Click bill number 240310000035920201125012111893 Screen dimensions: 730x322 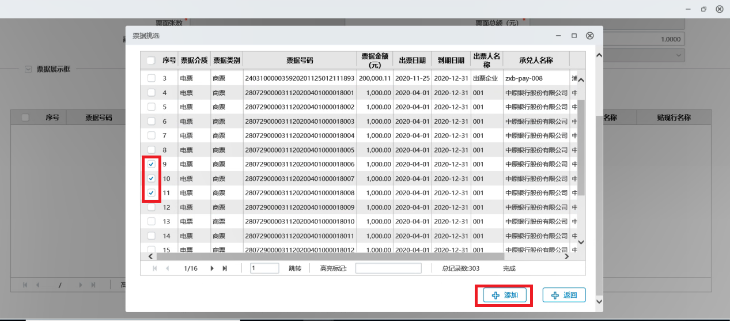tap(300, 78)
